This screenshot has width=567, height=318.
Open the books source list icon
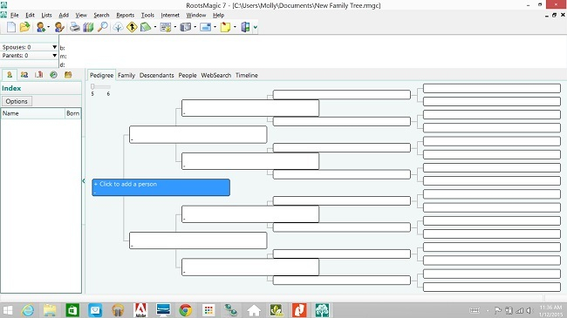[x=88, y=27]
